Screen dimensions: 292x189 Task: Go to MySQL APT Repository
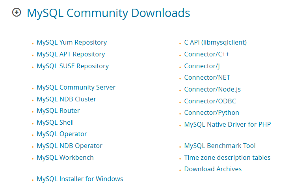click(x=71, y=54)
